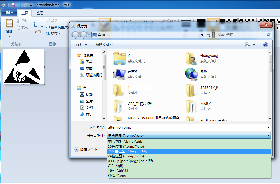The height and width of the screenshot is (184, 280).
Task: Open the zhangyang user folder
Action: pyautogui.click(x=191, y=58)
